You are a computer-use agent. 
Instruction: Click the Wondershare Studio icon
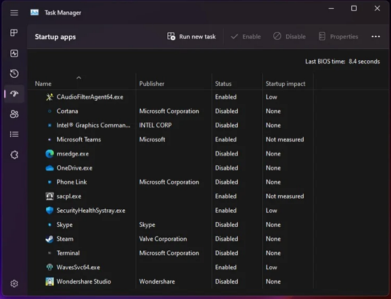(x=49, y=282)
